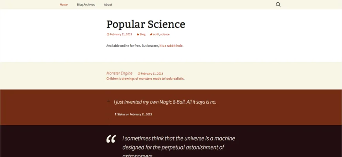Open the Monster Engine post title
Screen dimensions: 342x157
pyautogui.click(x=120, y=73)
